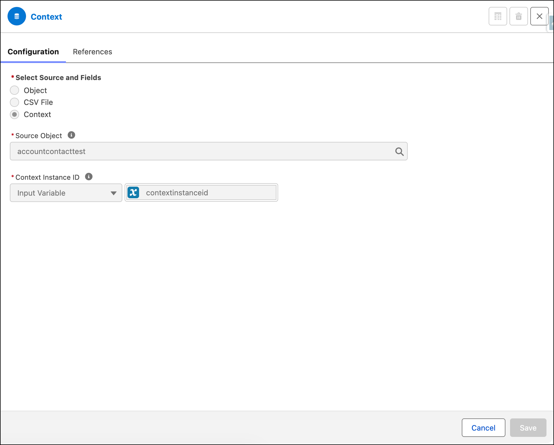Click the Save button

[x=528, y=428]
